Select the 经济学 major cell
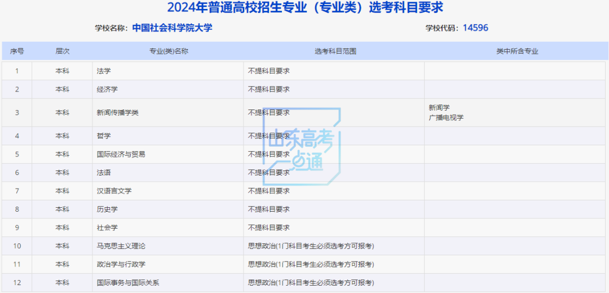 [x=168, y=89]
